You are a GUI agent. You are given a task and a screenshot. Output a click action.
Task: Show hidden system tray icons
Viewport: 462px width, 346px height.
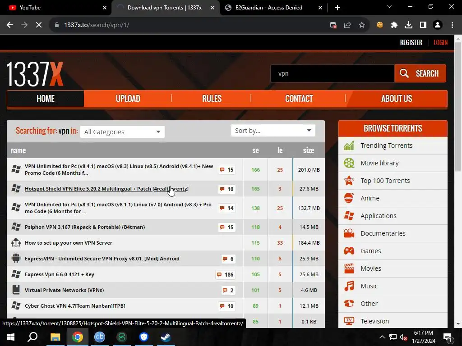pos(382,337)
